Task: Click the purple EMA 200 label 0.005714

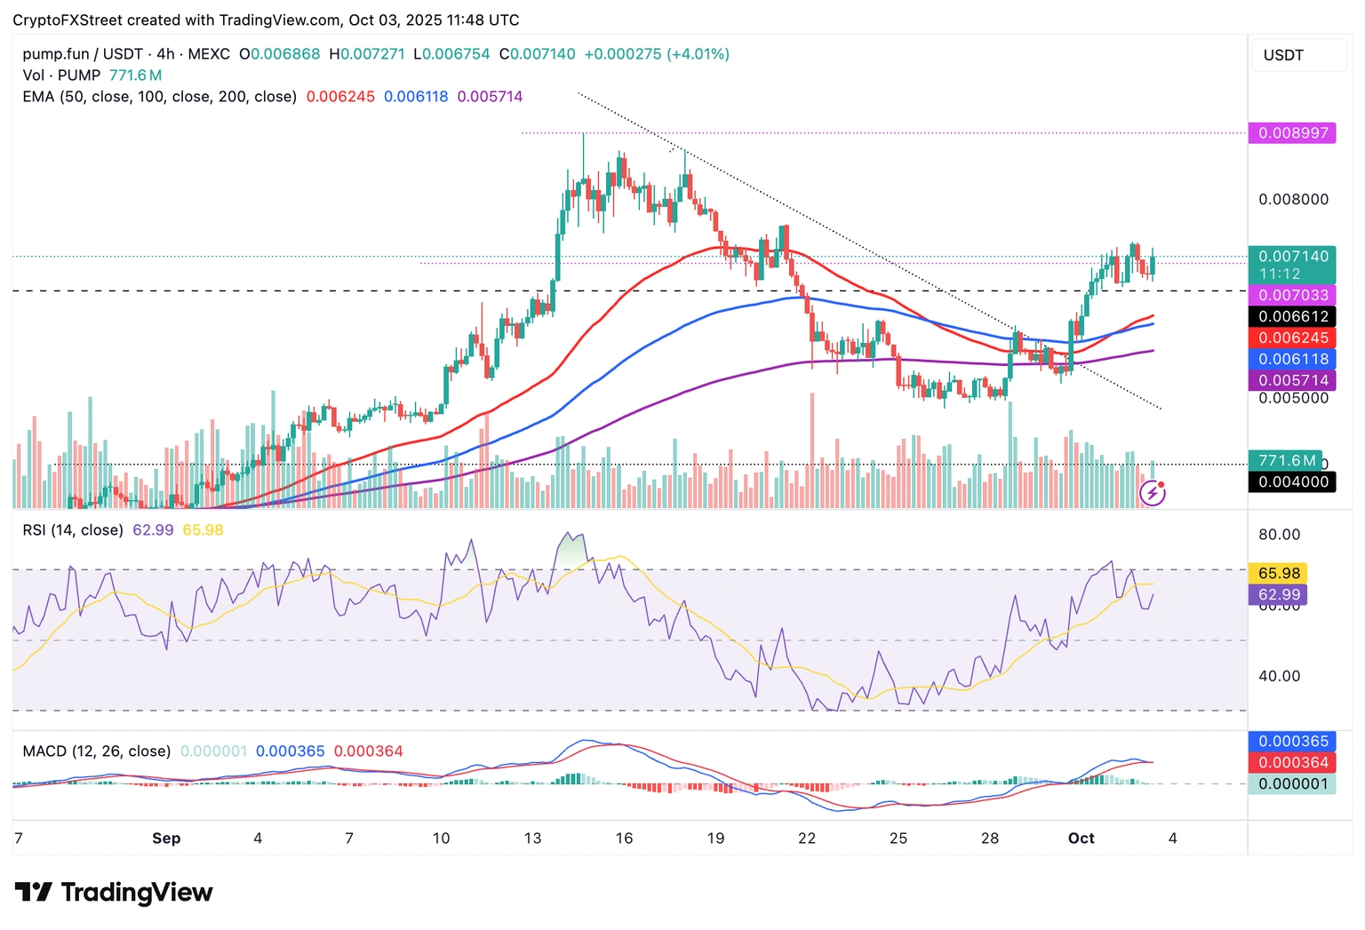Action: [x=1292, y=381]
